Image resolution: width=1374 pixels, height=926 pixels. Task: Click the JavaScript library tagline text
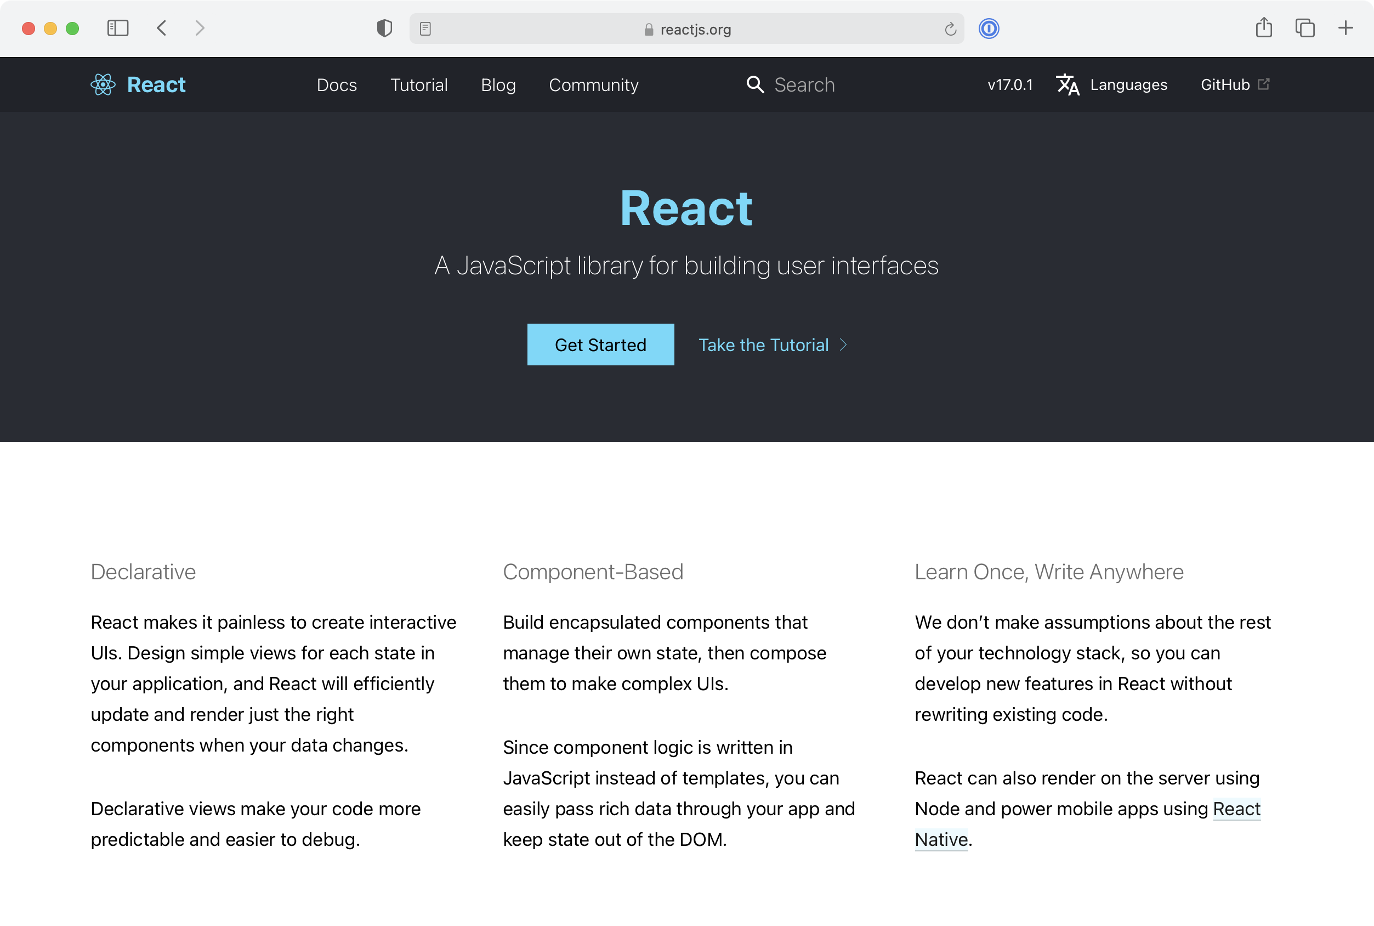pyautogui.click(x=686, y=266)
